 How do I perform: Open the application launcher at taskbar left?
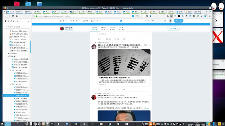click(2, 124)
